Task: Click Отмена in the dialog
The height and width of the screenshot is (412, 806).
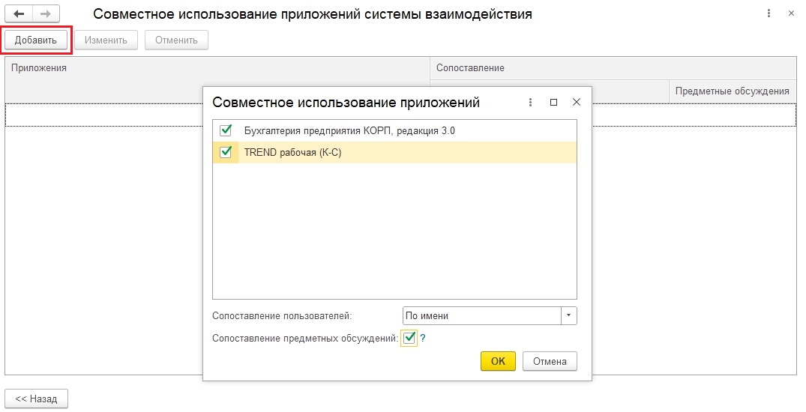Action: (550, 361)
